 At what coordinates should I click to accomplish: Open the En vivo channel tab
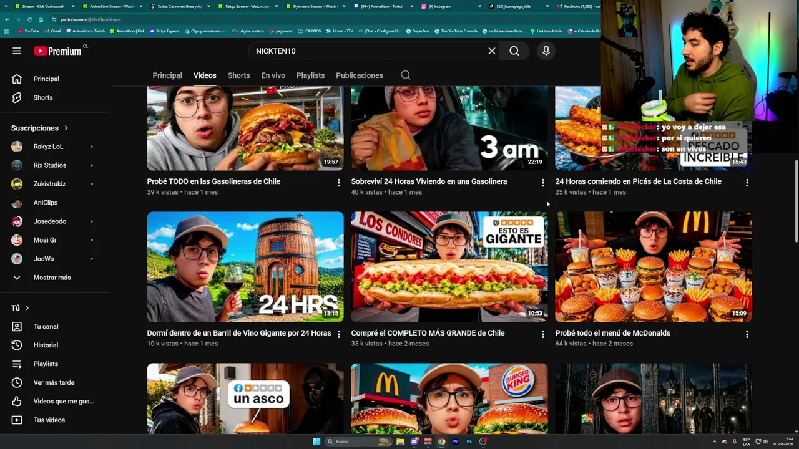pos(273,75)
